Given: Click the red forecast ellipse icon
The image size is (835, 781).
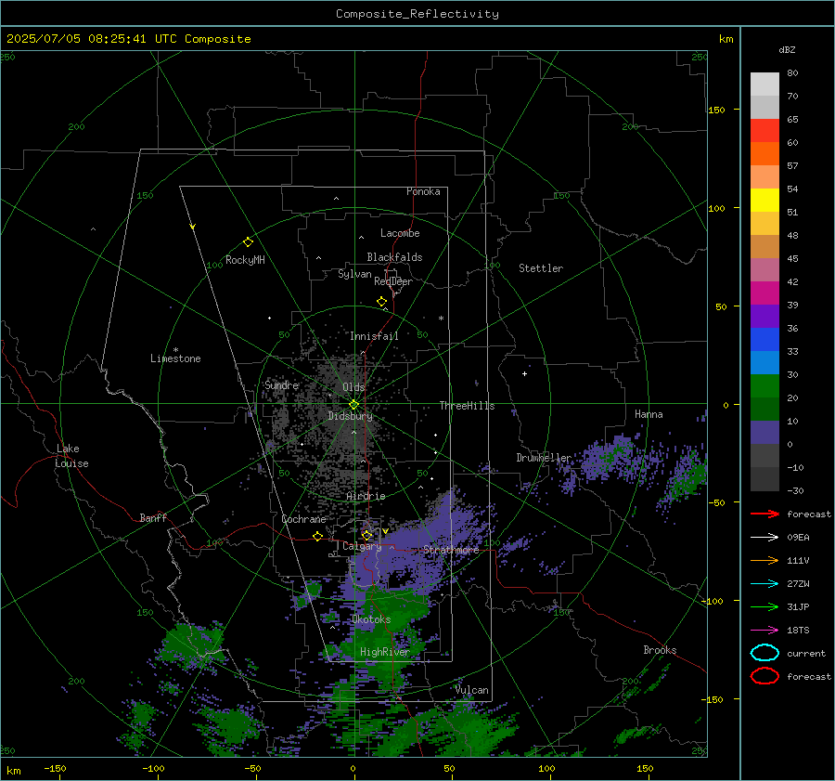Looking at the screenshot, I should [x=764, y=676].
